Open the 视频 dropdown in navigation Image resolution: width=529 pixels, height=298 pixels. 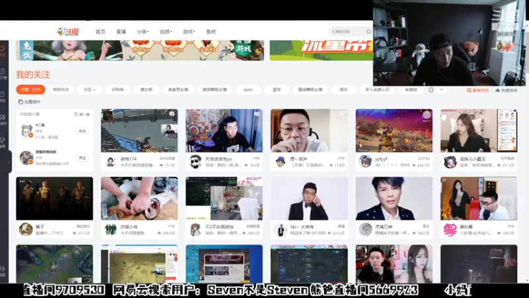[x=166, y=32]
